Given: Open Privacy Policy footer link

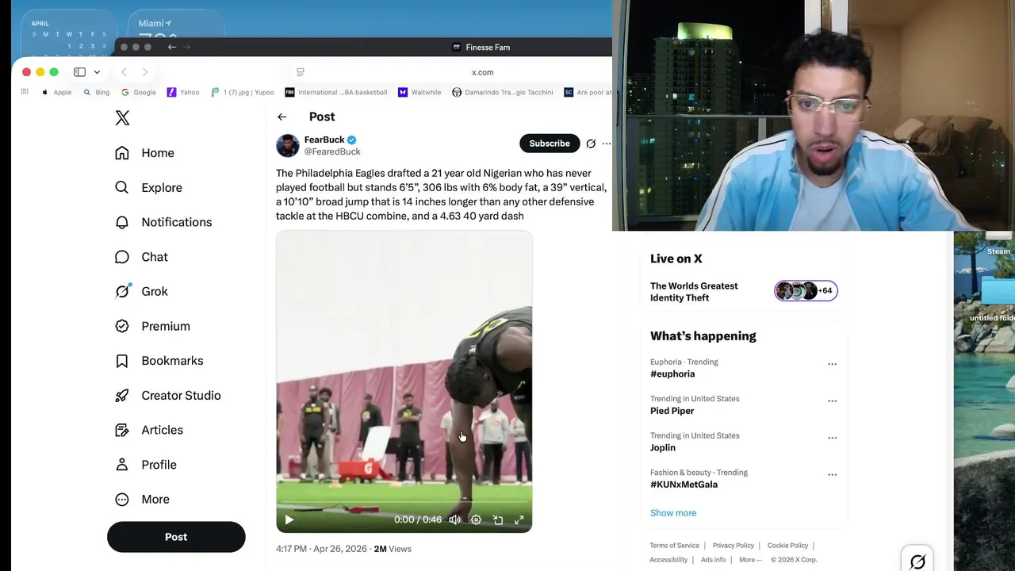Looking at the screenshot, I should pyautogui.click(x=733, y=546).
